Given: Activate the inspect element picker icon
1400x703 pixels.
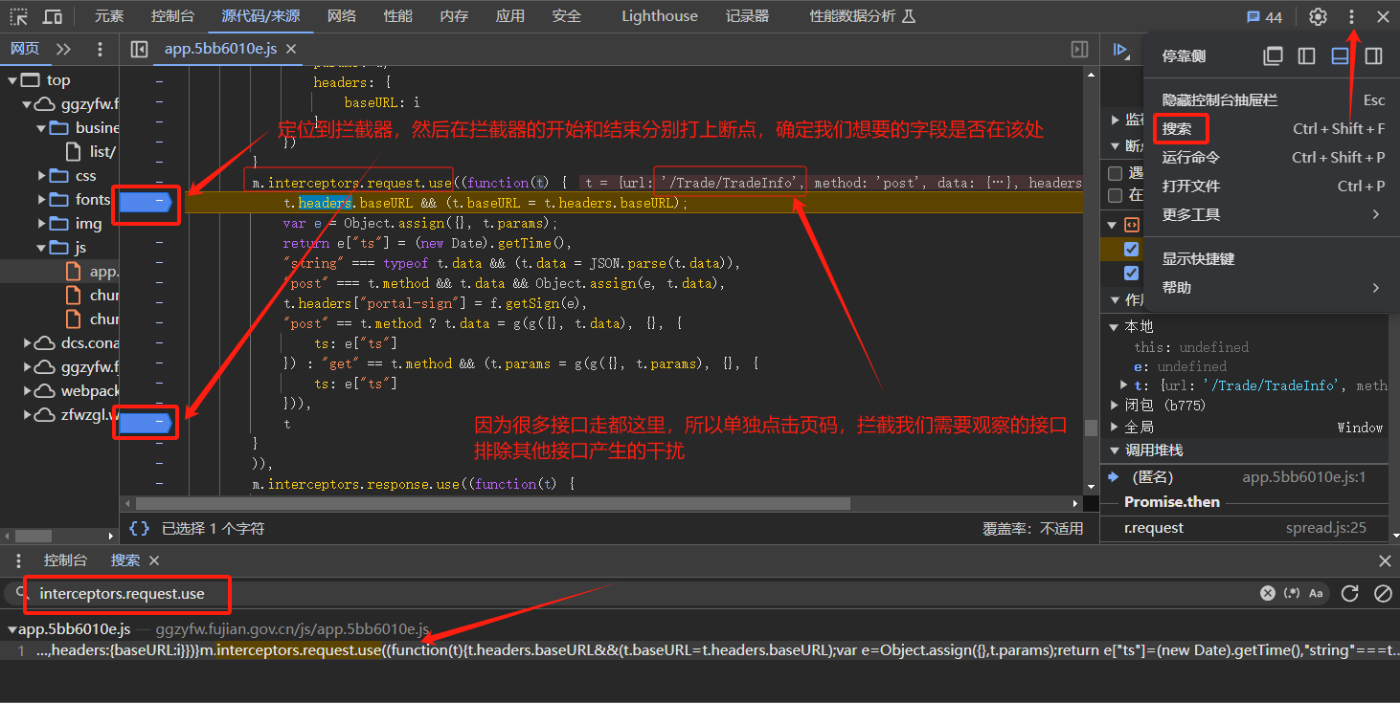Looking at the screenshot, I should point(19,16).
